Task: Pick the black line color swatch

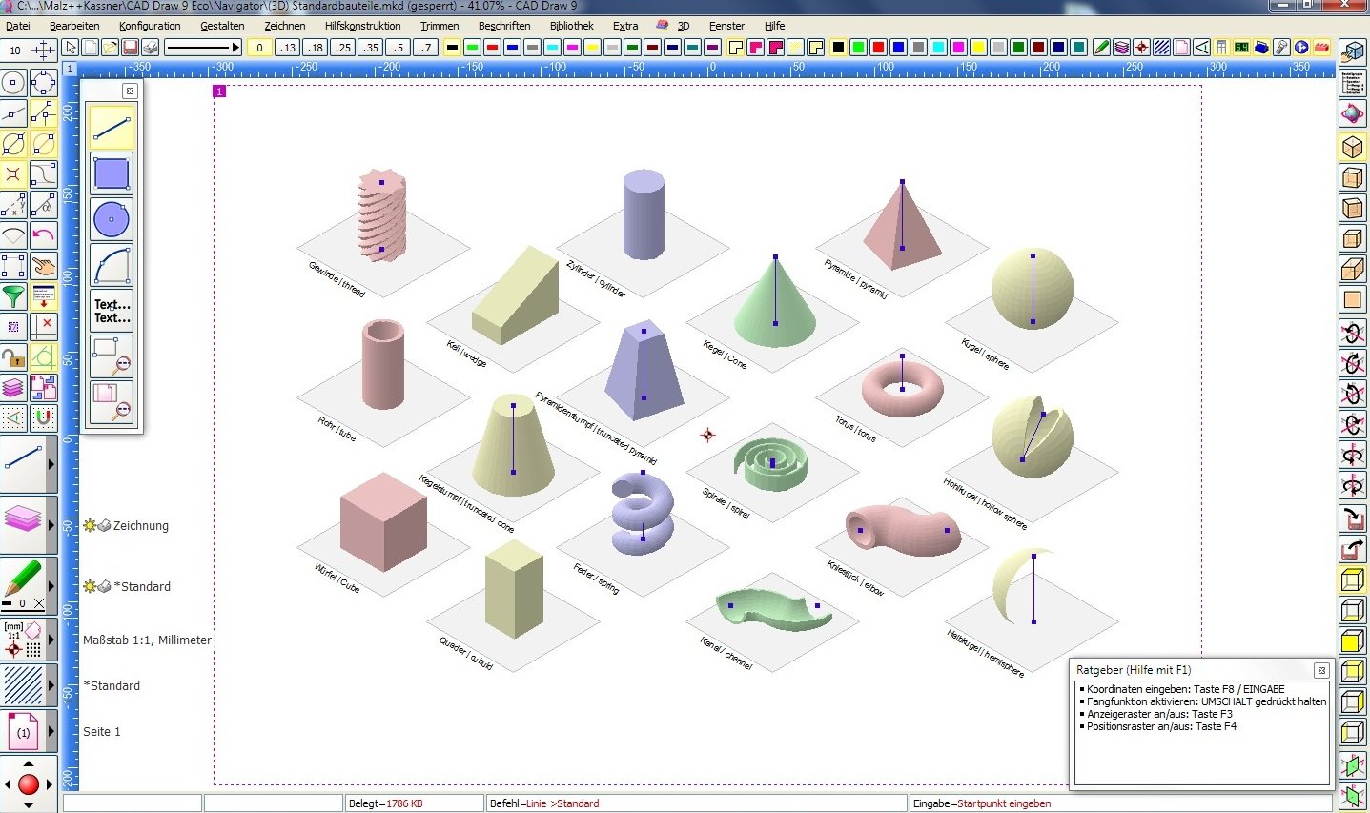Action: click(x=452, y=47)
